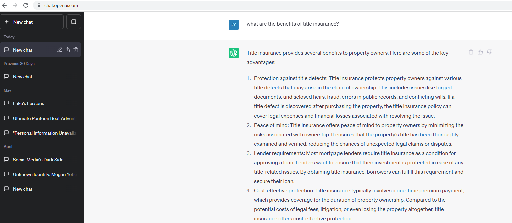Open the Social Media's Dark Side chat
This screenshot has width=512, height=223.
tap(38, 160)
